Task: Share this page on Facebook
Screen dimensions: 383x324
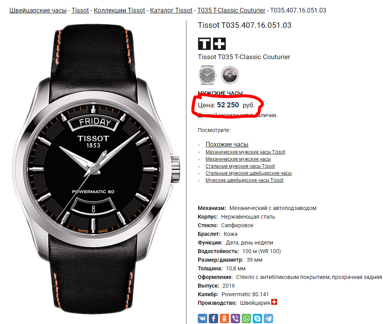Action: (213, 319)
